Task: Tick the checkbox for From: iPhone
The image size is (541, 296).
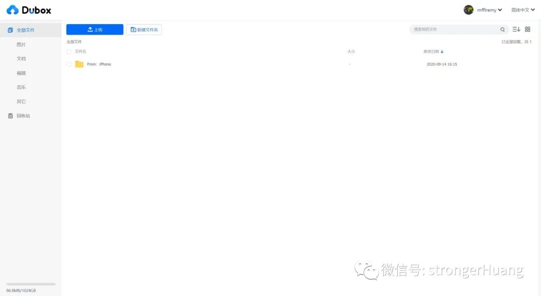Action: tap(69, 64)
